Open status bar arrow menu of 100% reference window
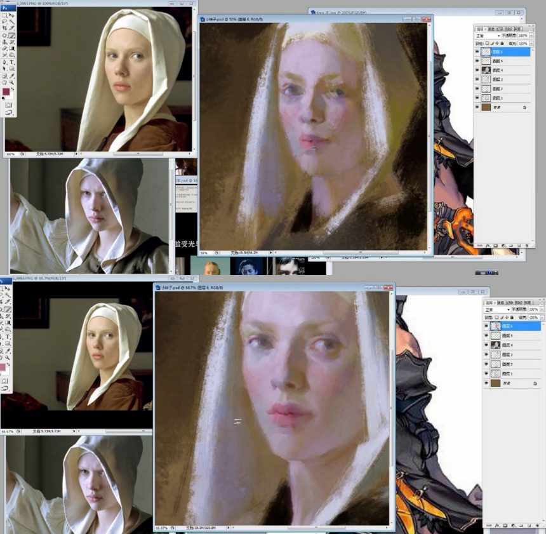546x534 pixels. [76, 154]
